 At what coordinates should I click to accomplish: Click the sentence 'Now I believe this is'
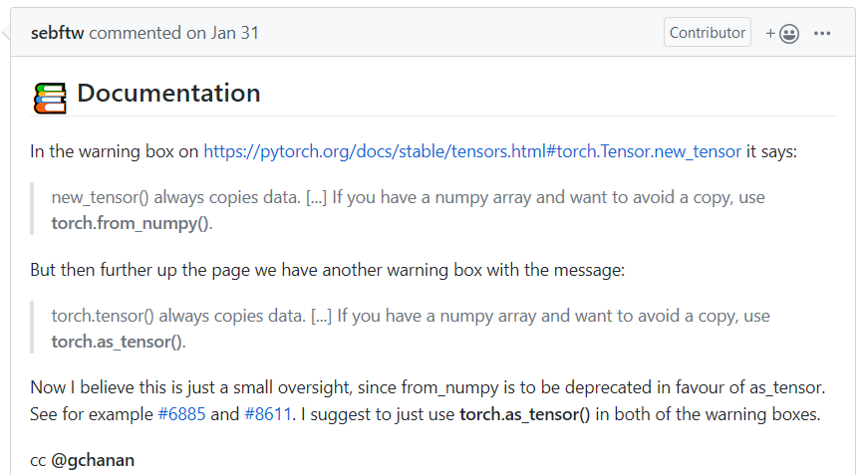tap(428, 387)
